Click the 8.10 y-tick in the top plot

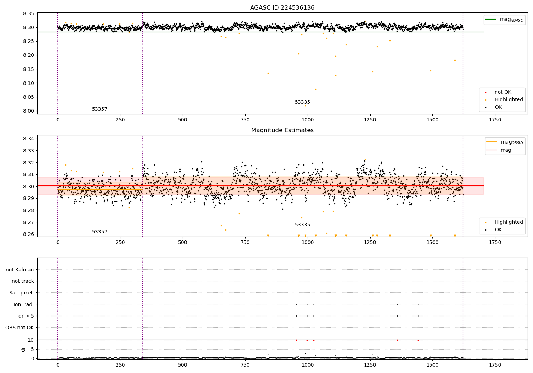pos(28,83)
